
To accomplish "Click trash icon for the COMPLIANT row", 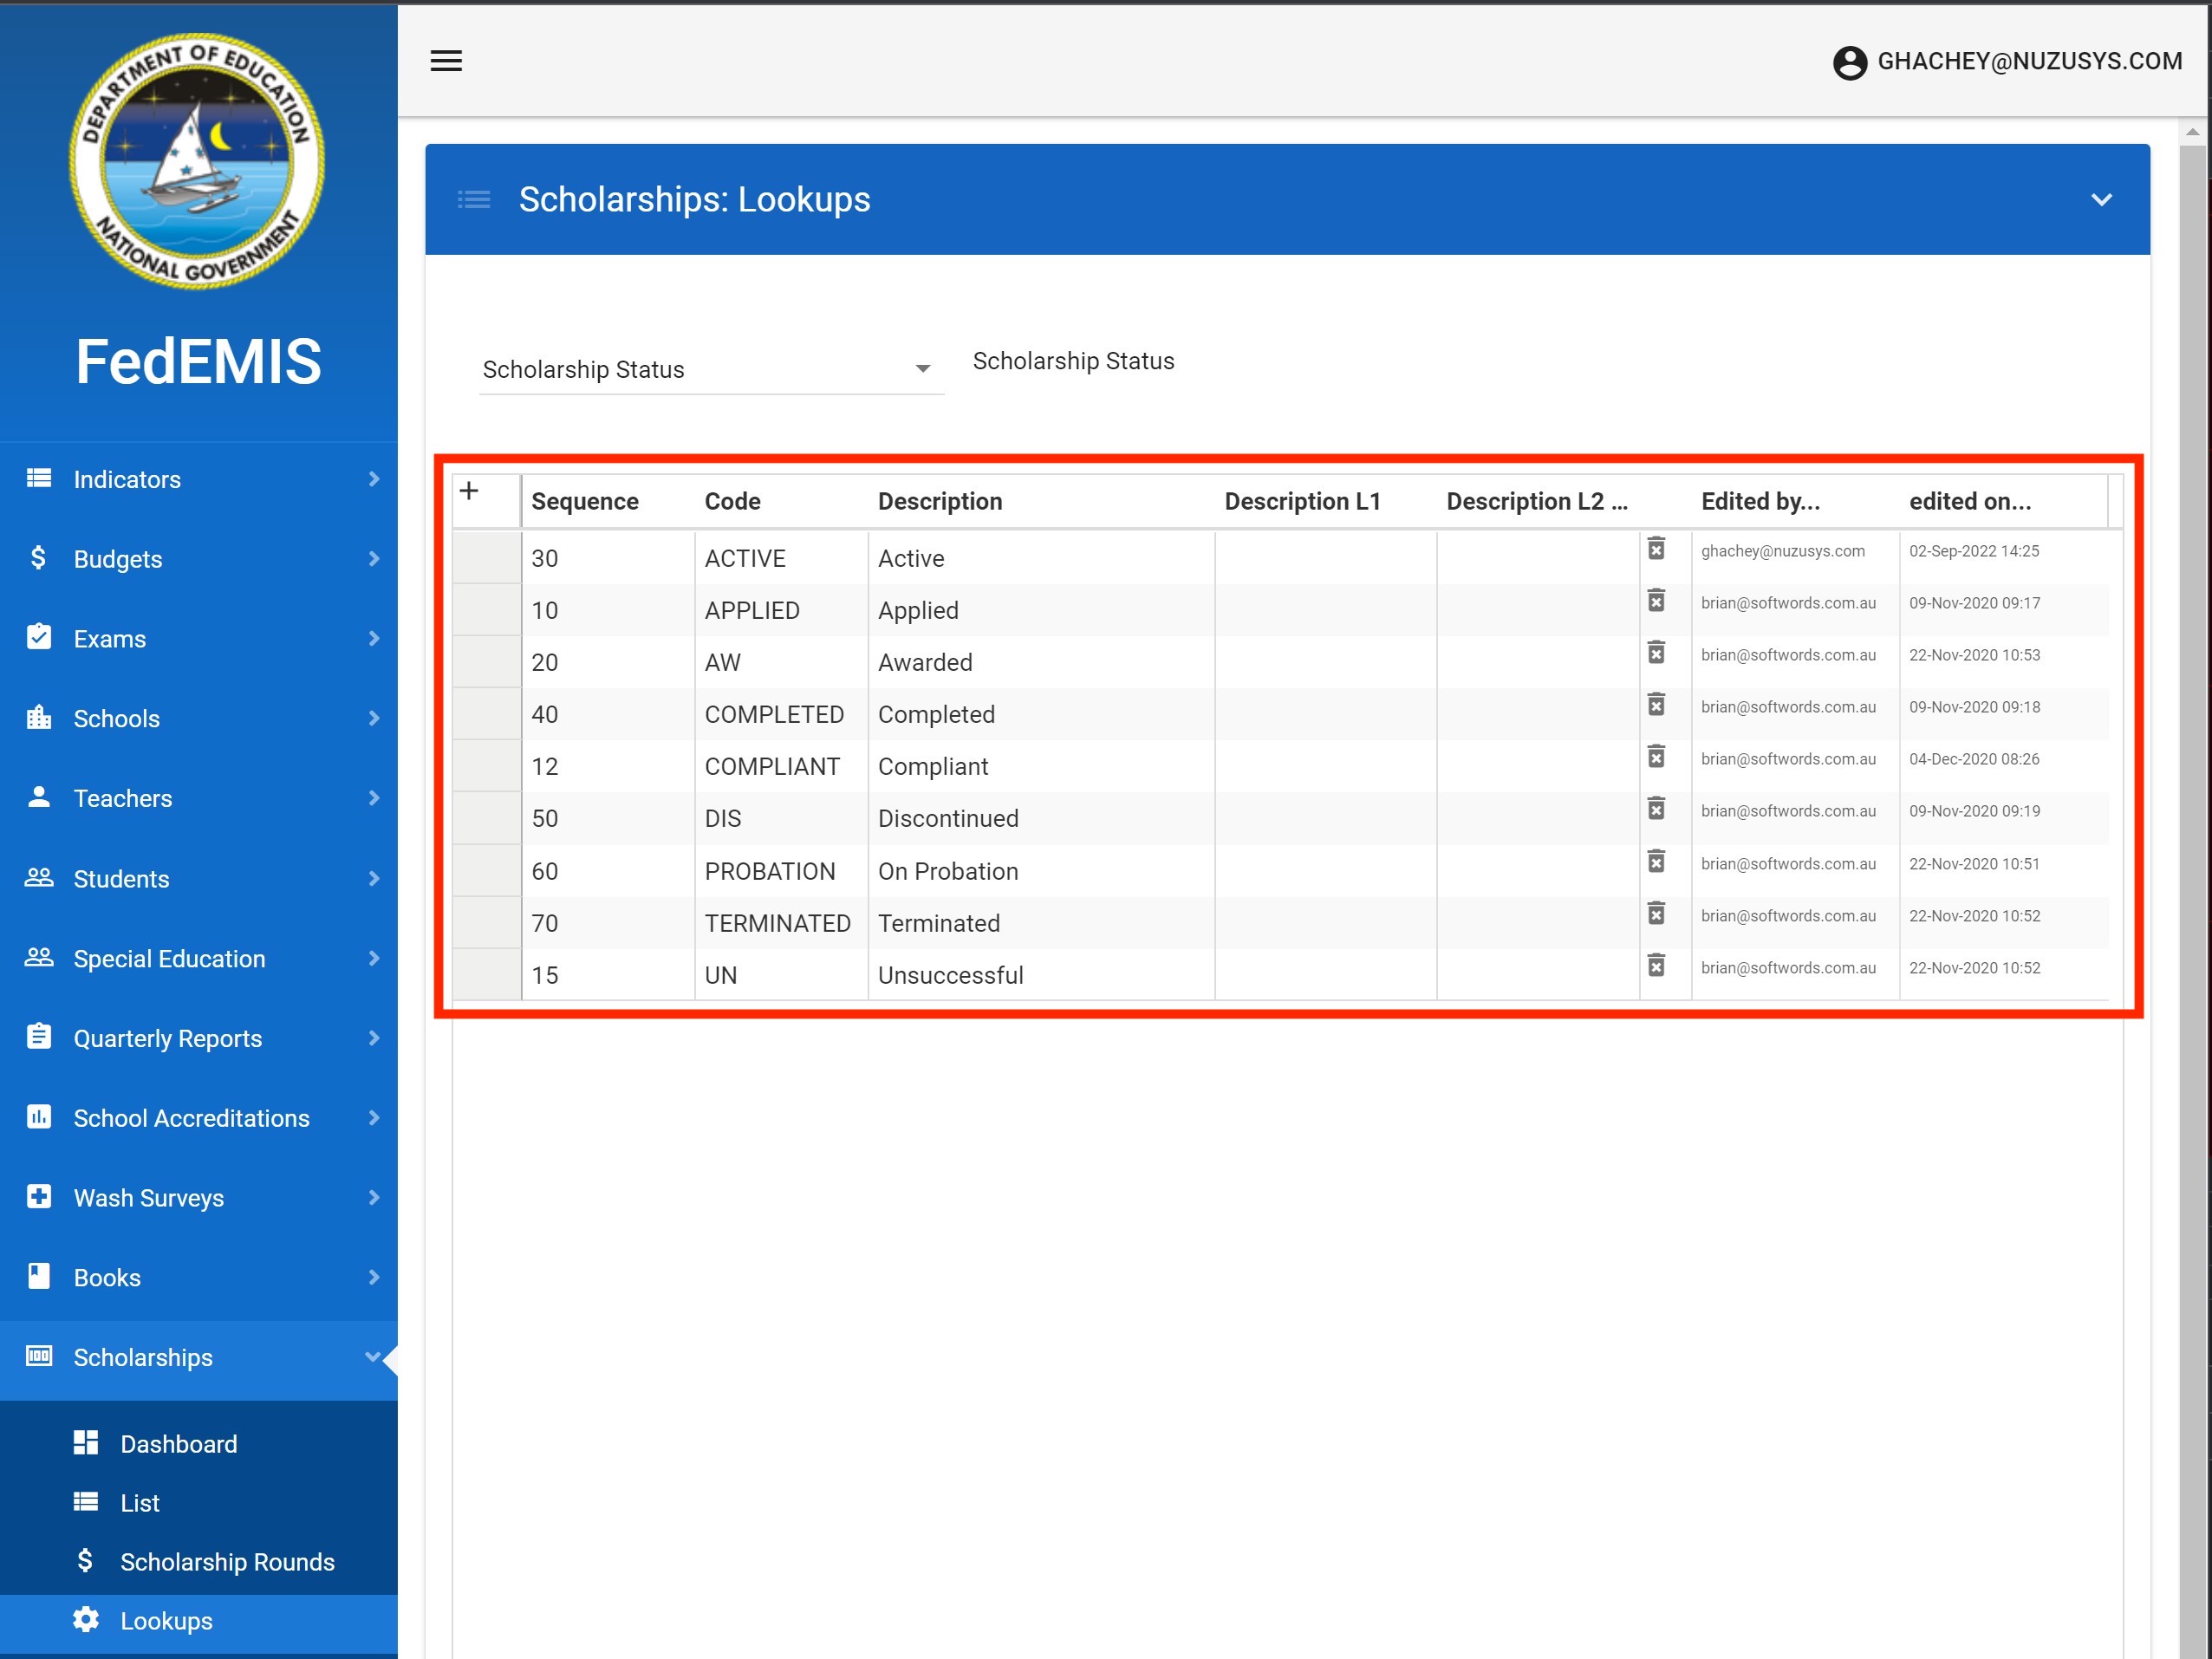I will [1656, 757].
